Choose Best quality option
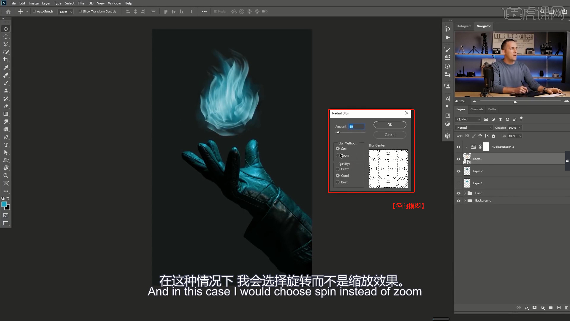Image resolution: width=570 pixels, height=321 pixels. pos(338,182)
